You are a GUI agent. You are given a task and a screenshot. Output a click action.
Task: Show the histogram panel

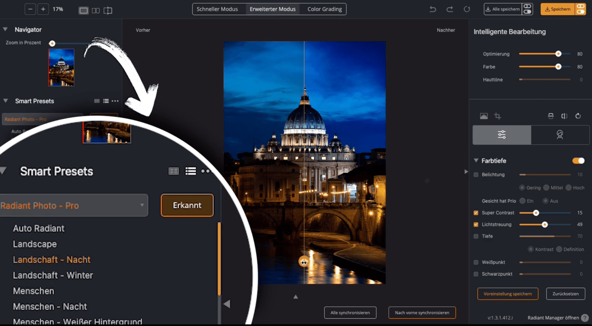[x=484, y=116]
